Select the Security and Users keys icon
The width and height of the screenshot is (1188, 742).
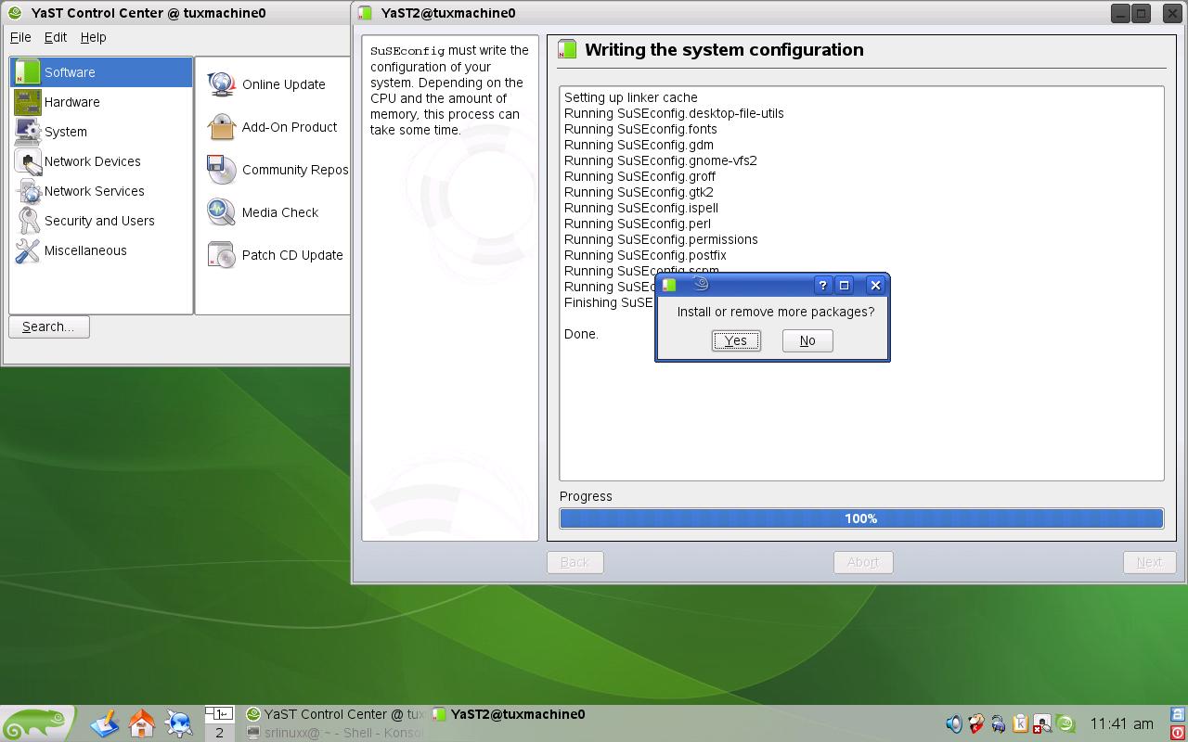[x=27, y=221]
